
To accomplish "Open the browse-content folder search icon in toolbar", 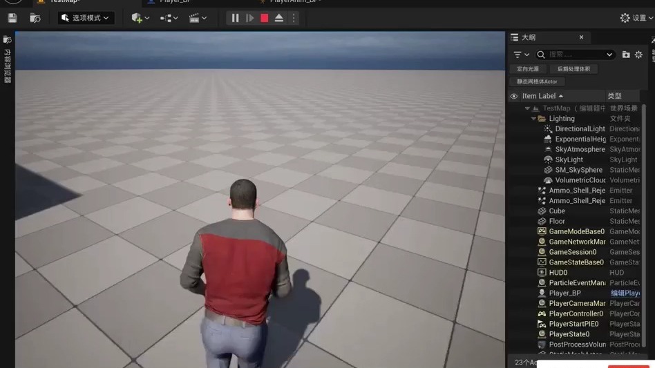I will point(35,18).
